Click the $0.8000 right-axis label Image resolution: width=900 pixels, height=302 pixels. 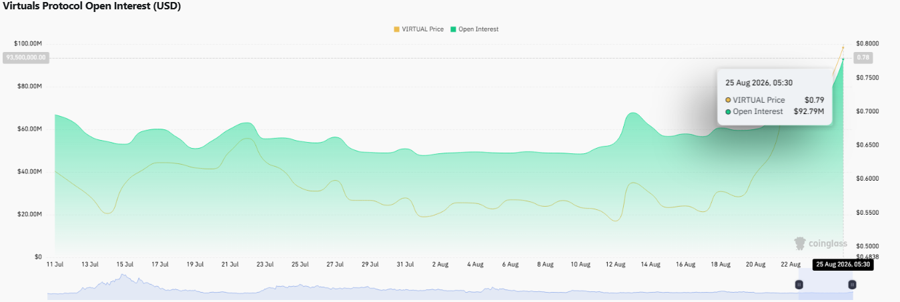coord(867,44)
